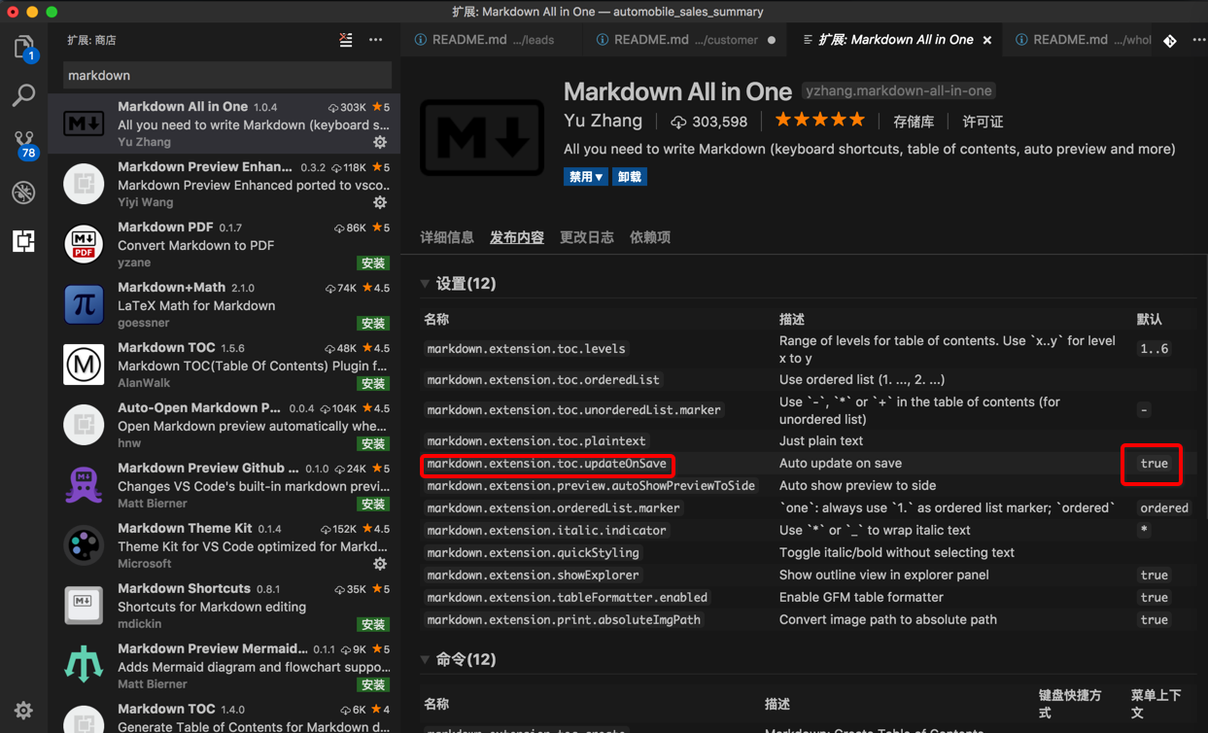Install Markdown Preview Github extension
This screenshot has height=733, width=1208.
(x=373, y=505)
